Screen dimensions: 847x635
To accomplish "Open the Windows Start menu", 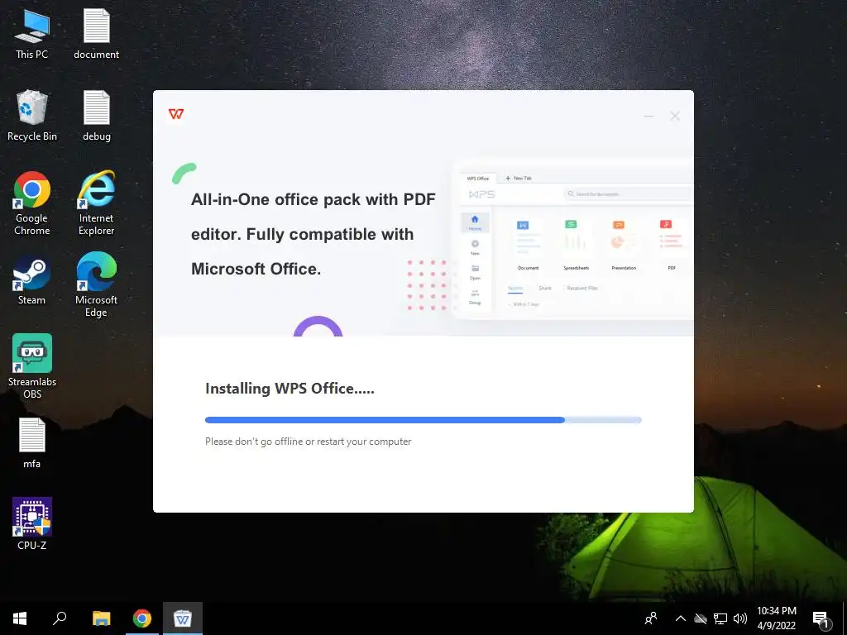I will pyautogui.click(x=20, y=618).
